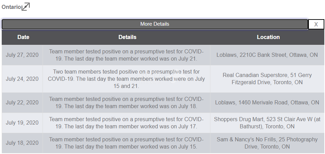Click the Real Canadian Superstore location cell
325x154 pixels.
coord(267,79)
